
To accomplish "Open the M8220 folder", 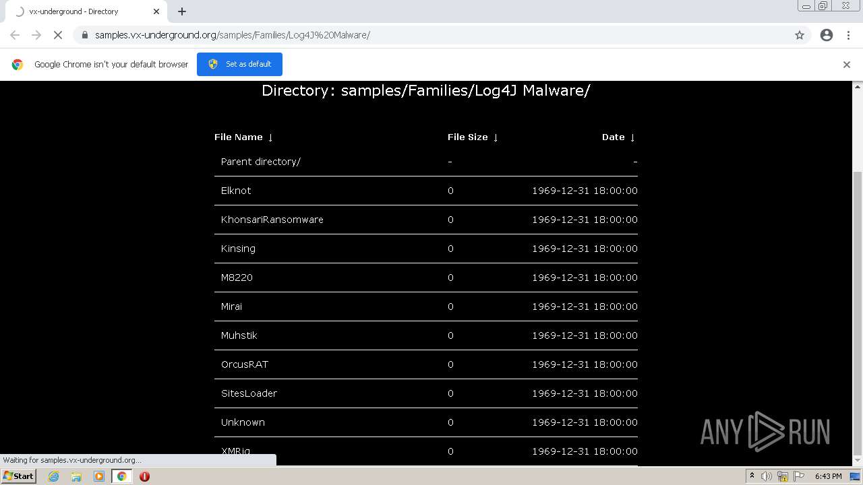I will pyautogui.click(x=237, y=278).
